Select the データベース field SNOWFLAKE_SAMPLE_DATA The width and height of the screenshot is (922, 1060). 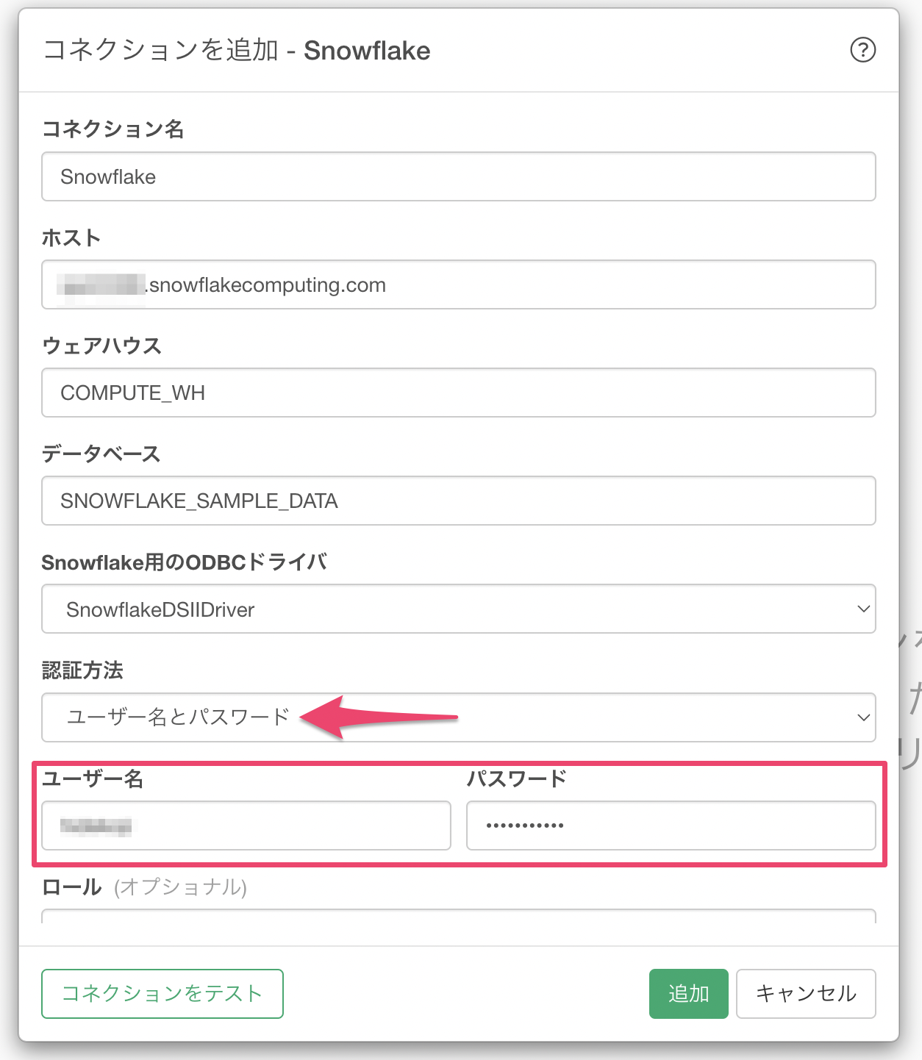point(459,501)
